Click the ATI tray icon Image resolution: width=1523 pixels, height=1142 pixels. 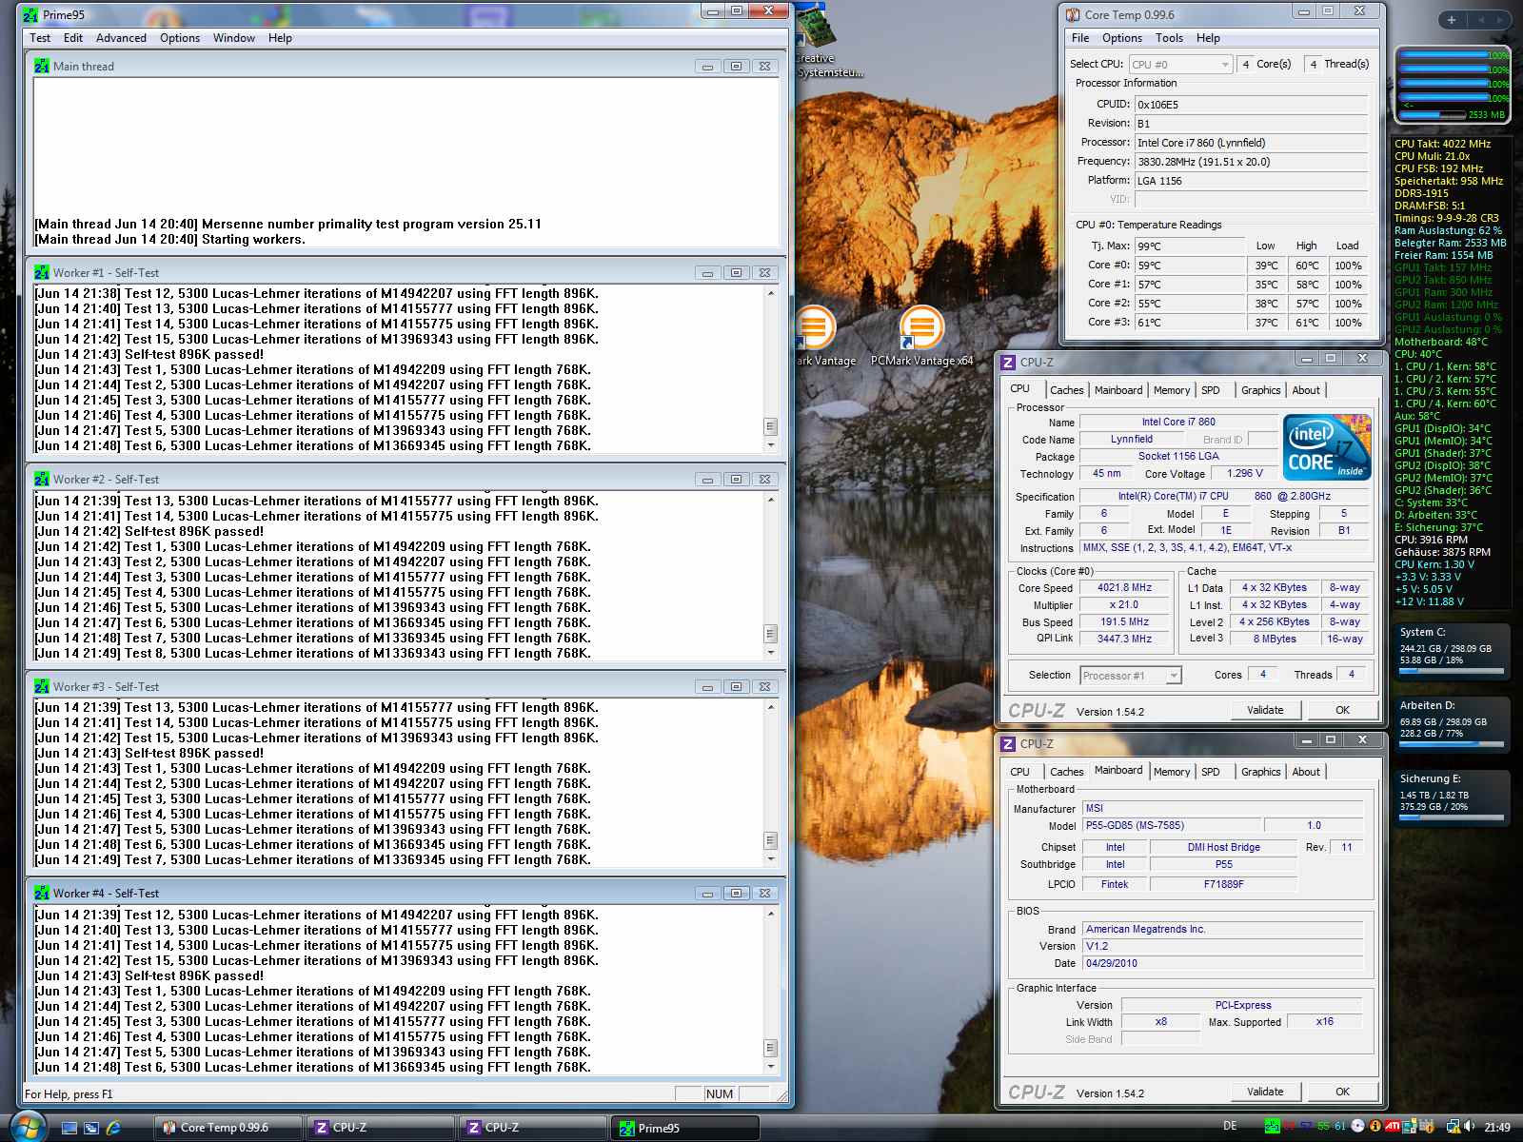pos(1393,1127)
